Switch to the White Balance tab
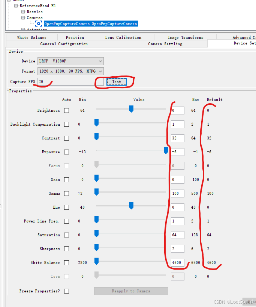This screenshot has width=256, height=307. point(32,37)
